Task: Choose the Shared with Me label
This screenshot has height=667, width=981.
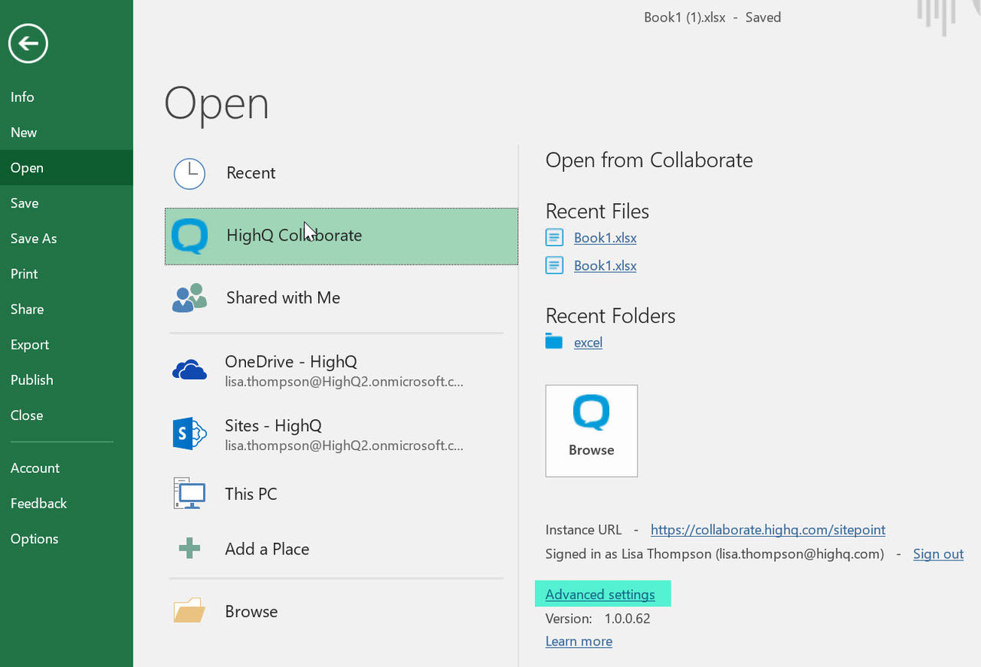Action: (x=283, y=297)
